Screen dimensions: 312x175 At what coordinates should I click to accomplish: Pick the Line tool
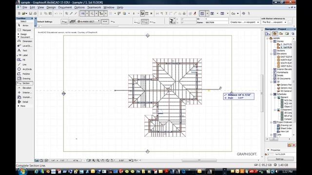[25, 65]
